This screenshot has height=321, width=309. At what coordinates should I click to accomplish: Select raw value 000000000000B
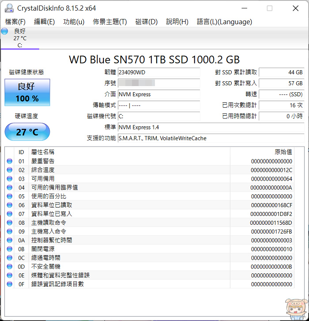click(x=271, y=267)
